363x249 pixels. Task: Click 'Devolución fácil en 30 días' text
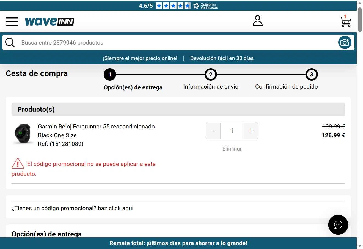[x=222, y=58]
